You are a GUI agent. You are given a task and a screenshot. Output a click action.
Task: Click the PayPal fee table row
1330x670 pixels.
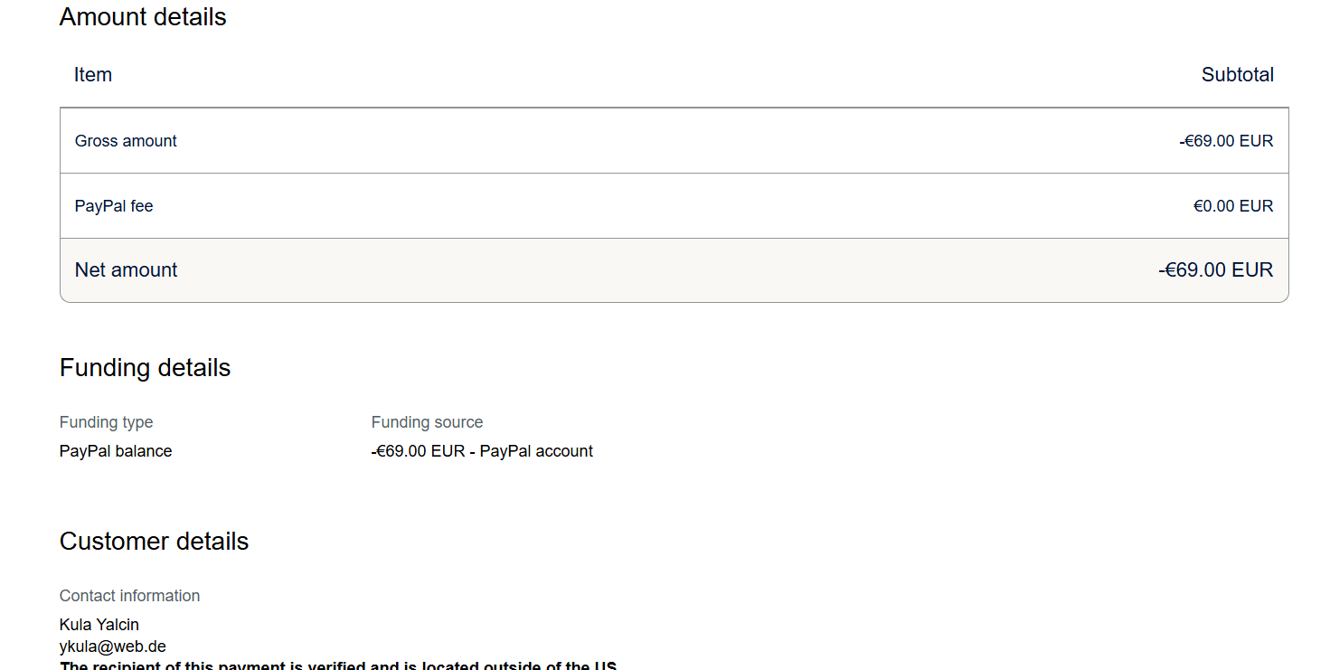tap(674, 206)
